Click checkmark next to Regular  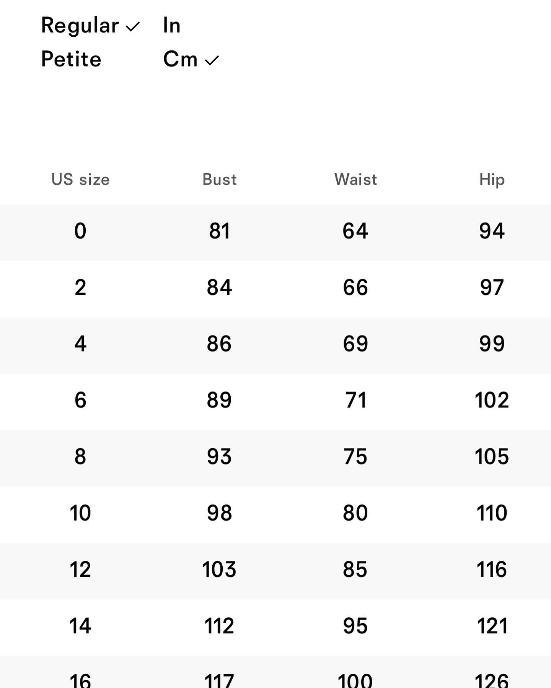coord(133,27)
